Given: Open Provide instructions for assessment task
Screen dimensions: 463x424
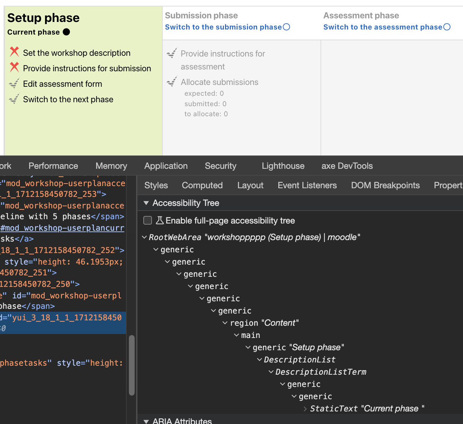Looking at the screenshot, I should click(x=223, y=60).
